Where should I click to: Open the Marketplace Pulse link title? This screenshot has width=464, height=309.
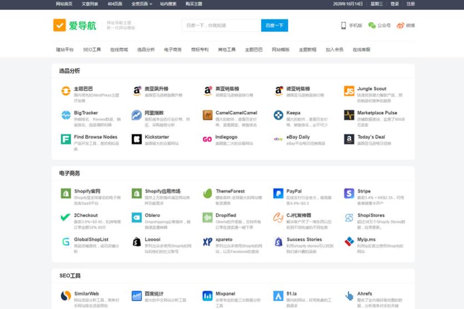(377, 113)
